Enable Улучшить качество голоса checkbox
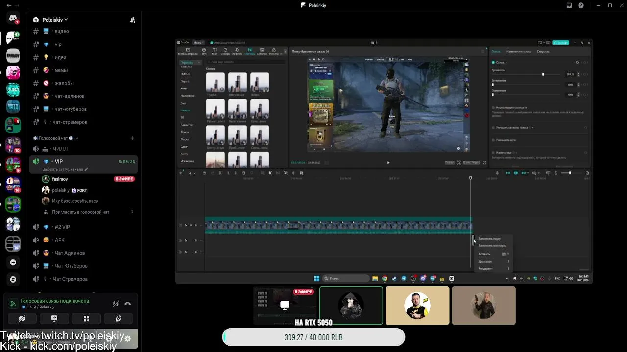Viewport: 627px width, 352px height. click(493, 128)
